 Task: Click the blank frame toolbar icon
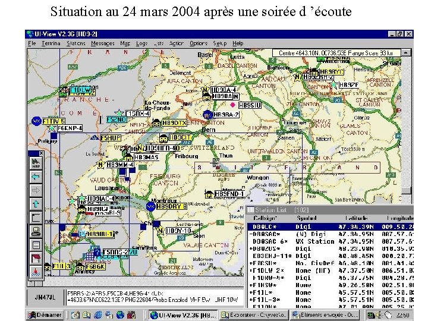click(x=36, y=218)
